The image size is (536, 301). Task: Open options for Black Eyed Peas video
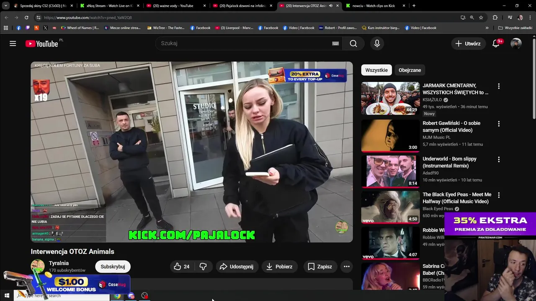[498, 195]
